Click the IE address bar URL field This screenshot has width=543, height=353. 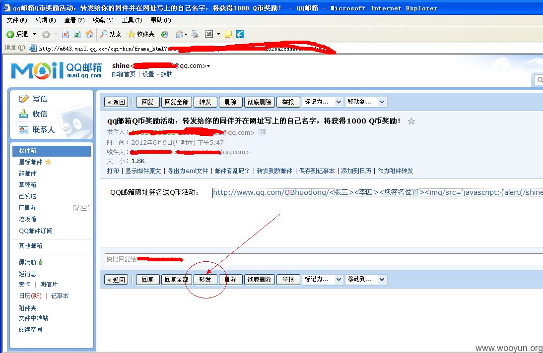[x=285, y=49]
